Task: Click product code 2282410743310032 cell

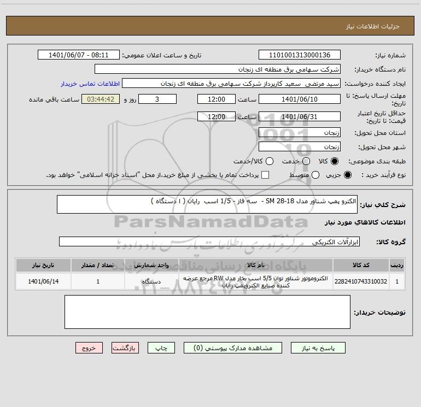Action: pos(361,281)
